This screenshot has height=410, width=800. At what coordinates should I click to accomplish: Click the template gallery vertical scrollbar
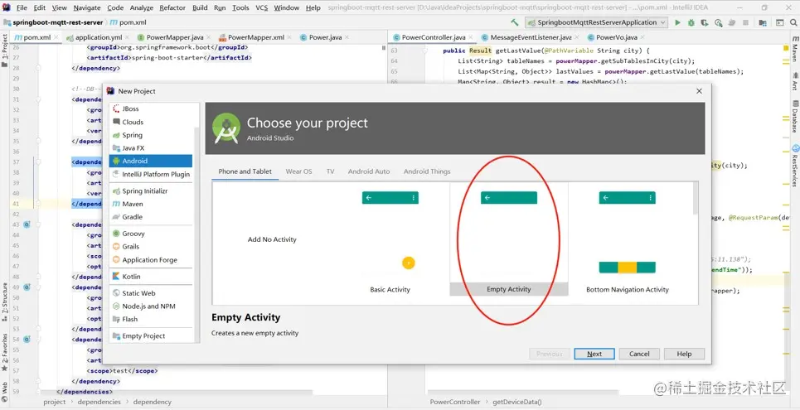696,198
